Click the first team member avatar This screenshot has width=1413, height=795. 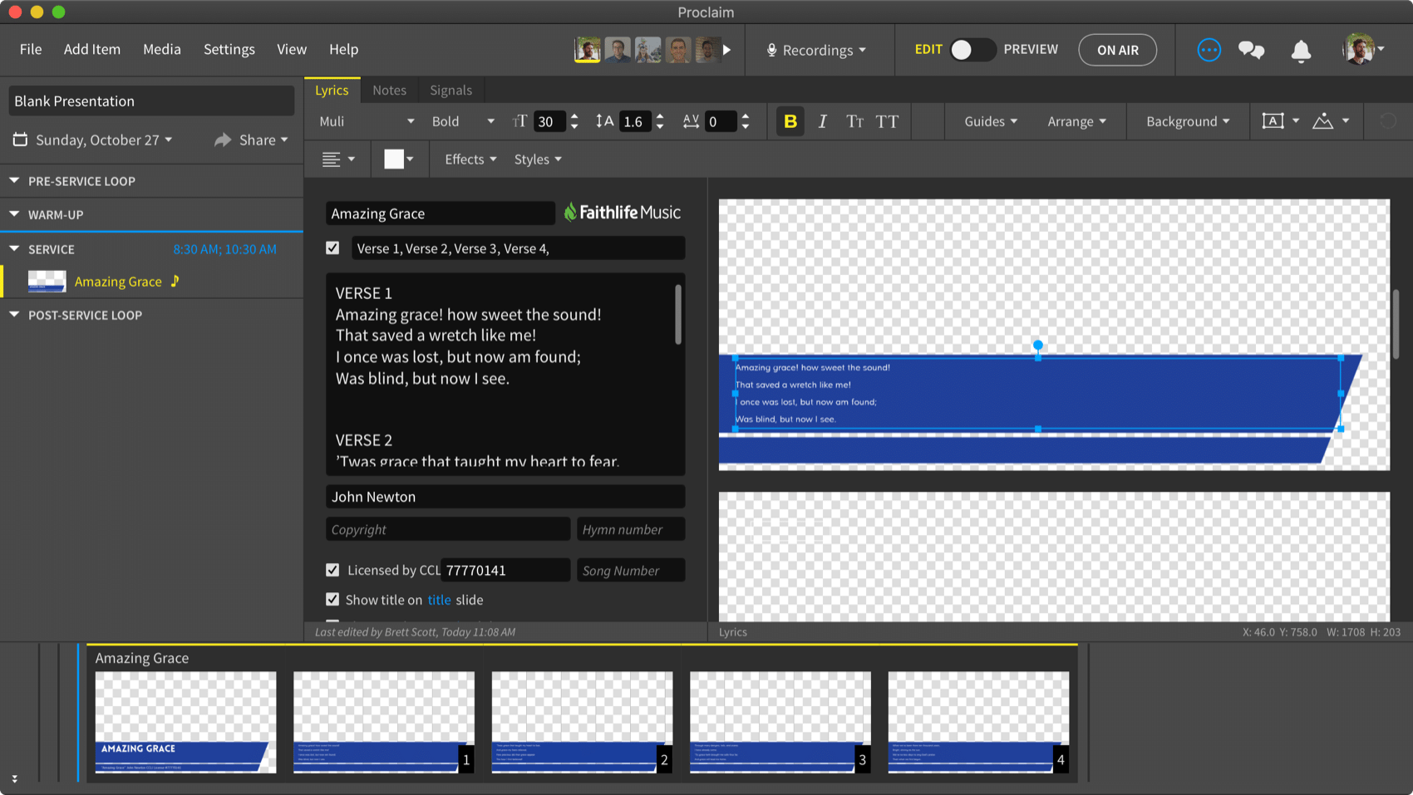pyautogui.click(x=588, y=50)
